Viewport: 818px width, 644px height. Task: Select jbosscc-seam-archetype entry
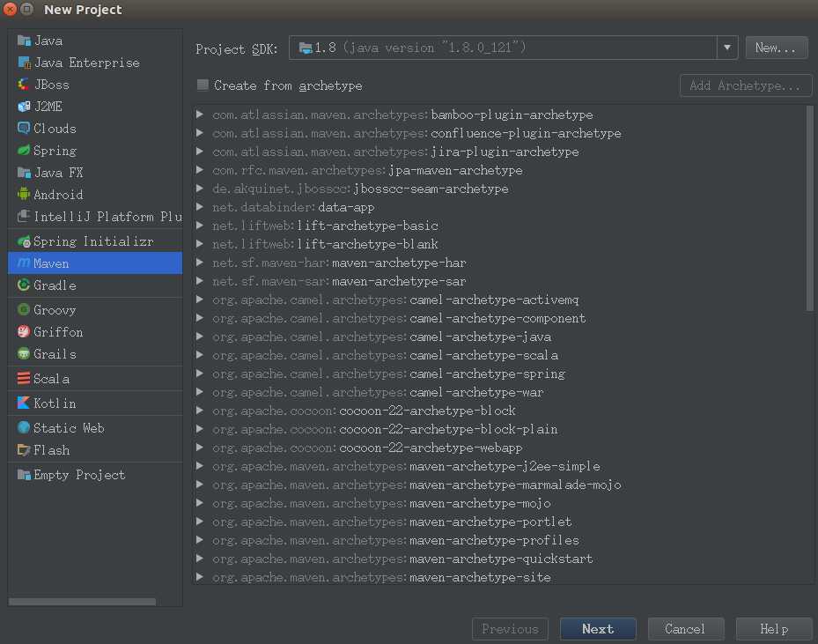(360, 189)
